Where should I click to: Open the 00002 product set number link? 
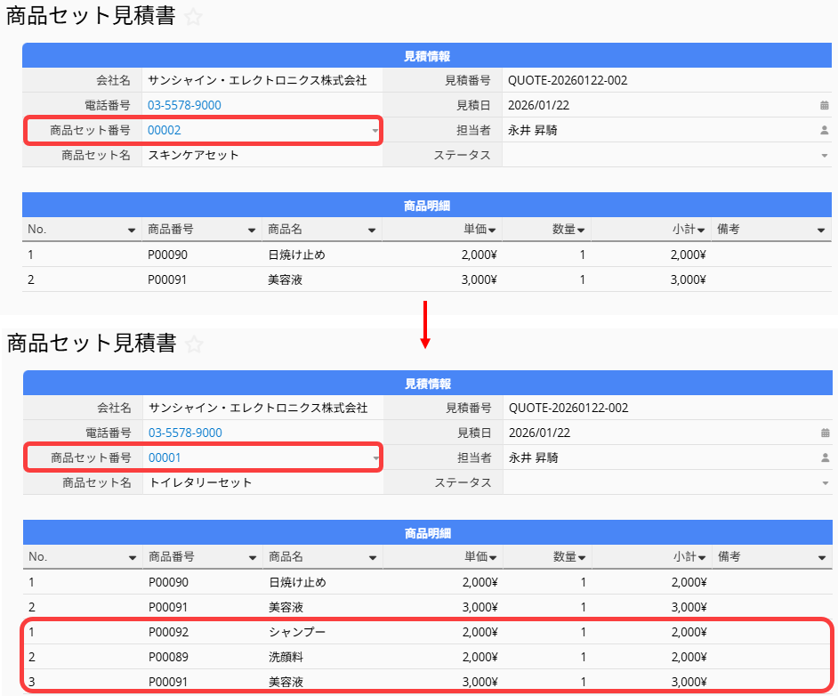tap(165, 130)
